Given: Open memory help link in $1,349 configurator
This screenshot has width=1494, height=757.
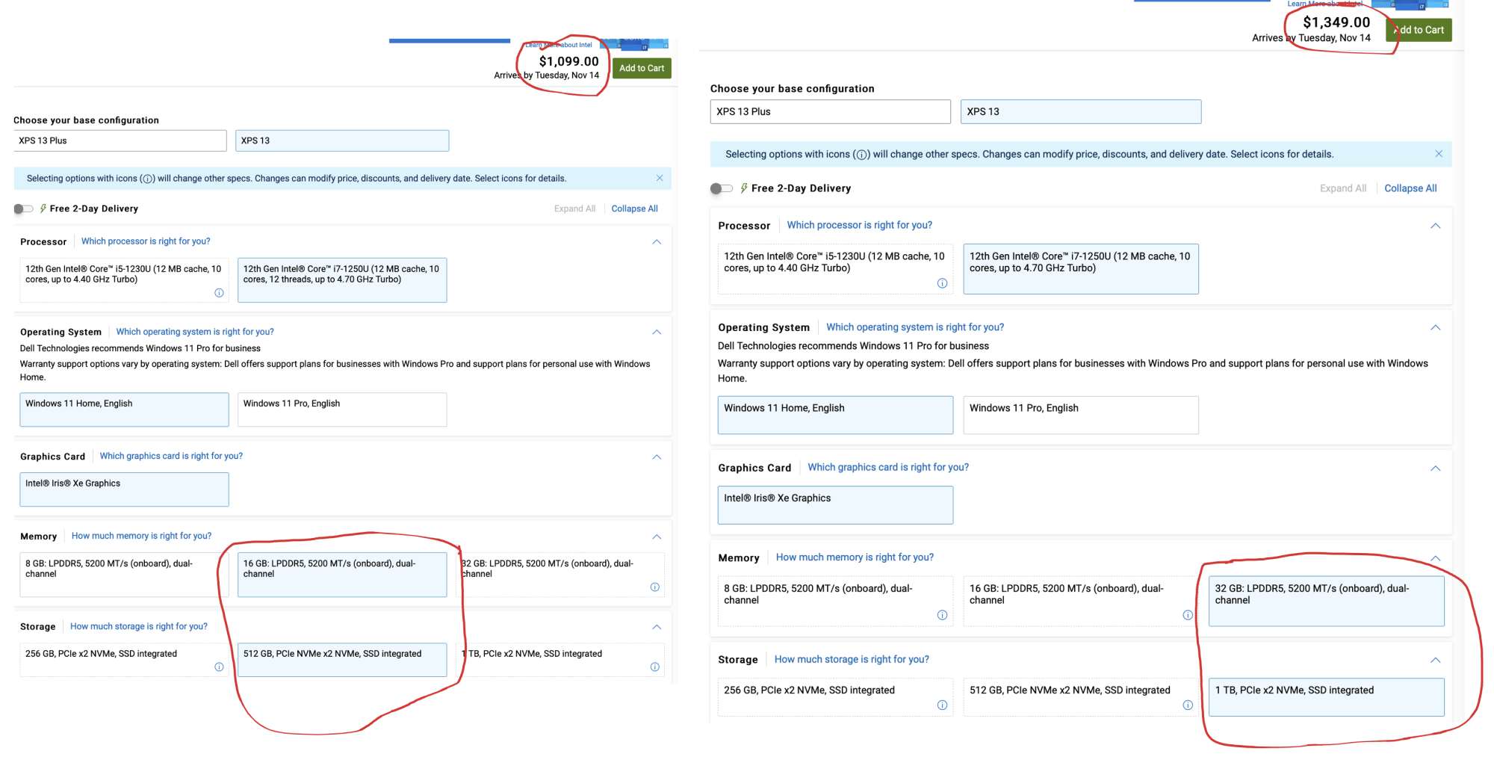Looking at the screenshot, I should click(x=855, y=557).
